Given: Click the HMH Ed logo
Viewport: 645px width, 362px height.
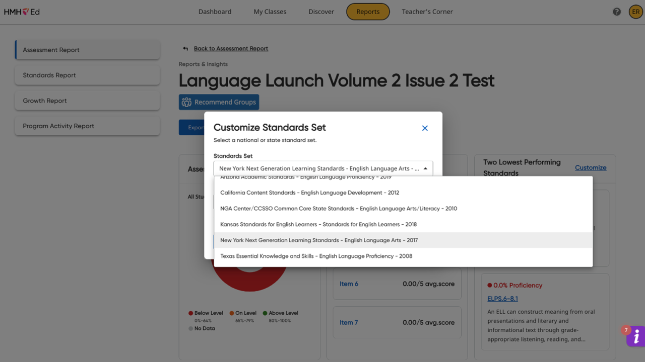Looking at the screenshot, I should [x=21, y=11].
